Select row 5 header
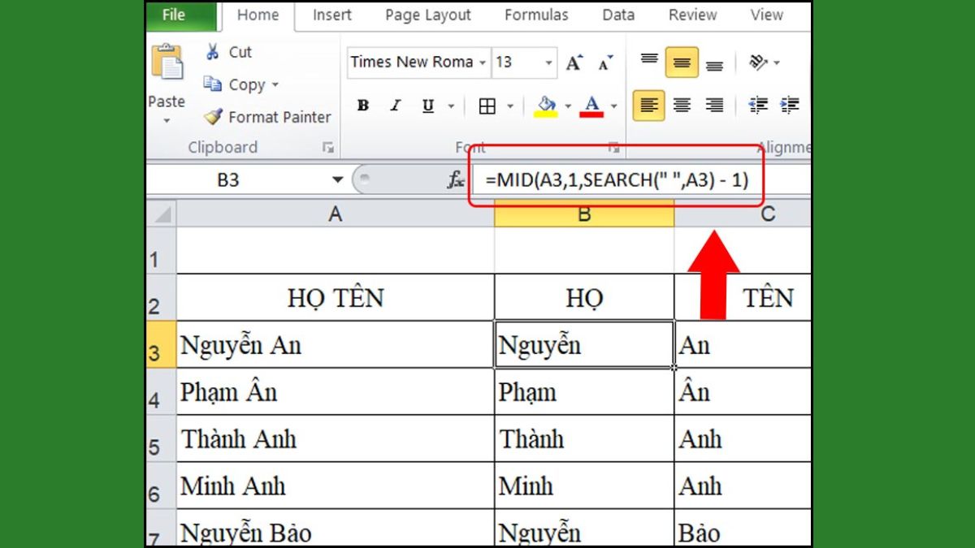This screenshot has width=975, height=548. tap(161, 438)
